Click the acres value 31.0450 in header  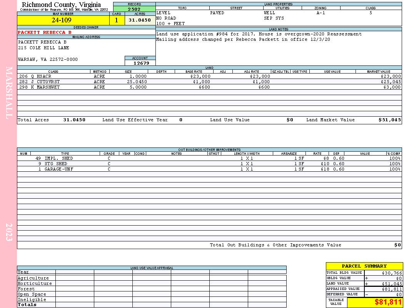(x=140, y=20)
